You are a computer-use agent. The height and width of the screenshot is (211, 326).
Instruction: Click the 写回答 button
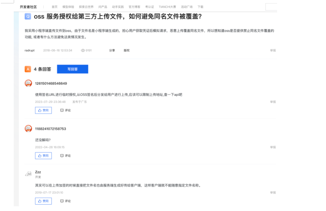[72, 69]
